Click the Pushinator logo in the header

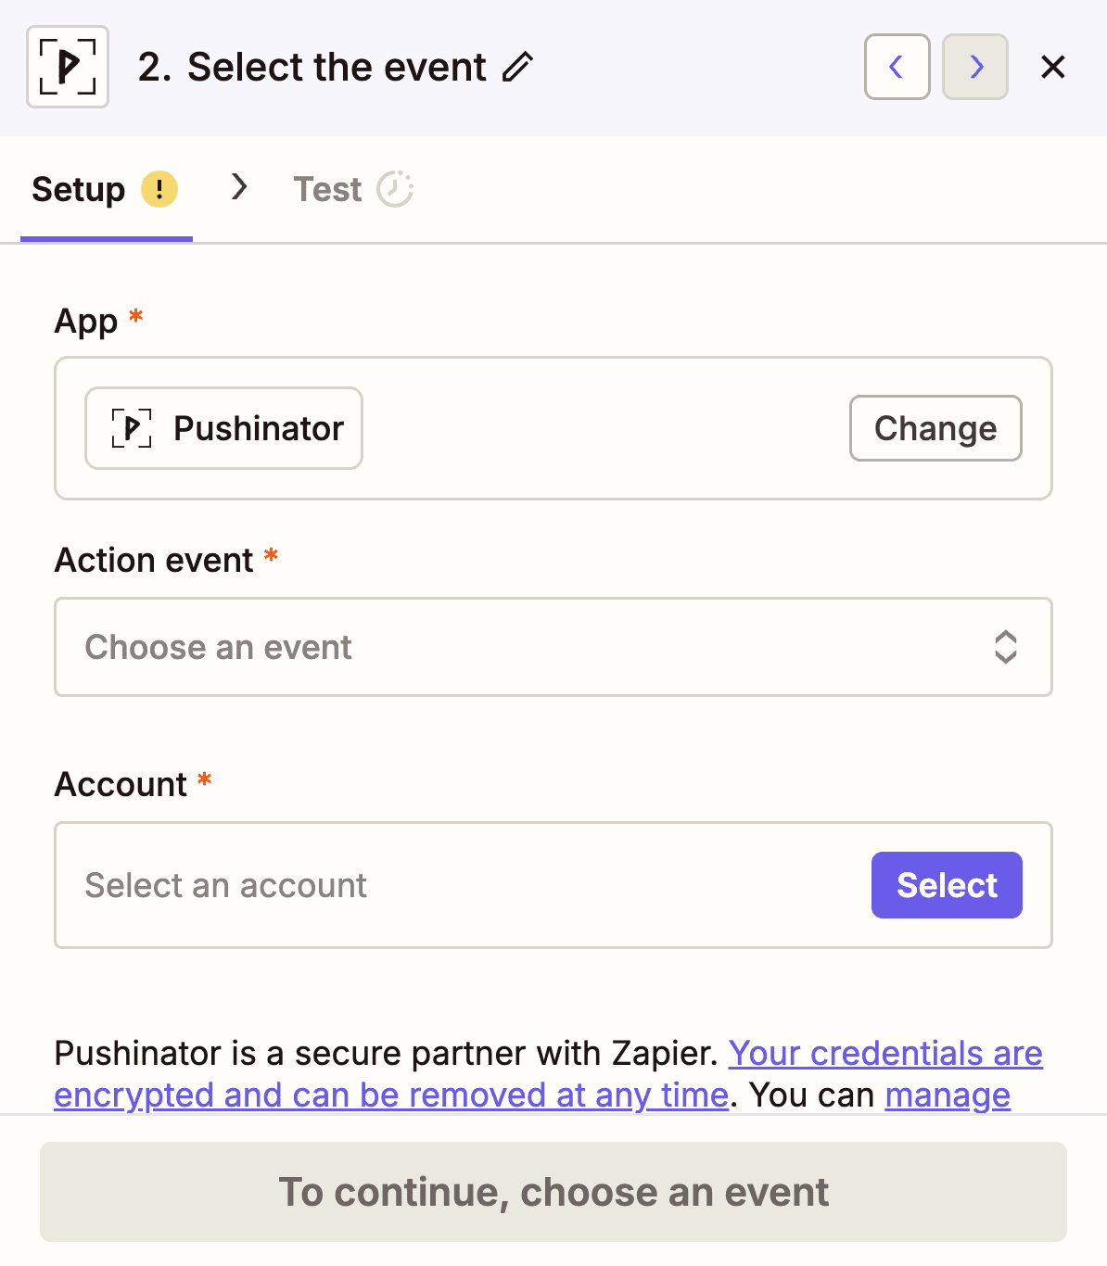[67, 66]
